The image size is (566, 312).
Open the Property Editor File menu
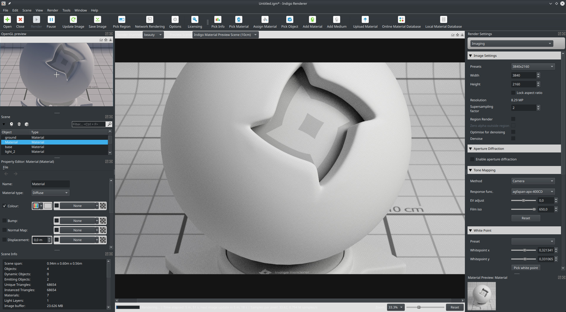6,167
